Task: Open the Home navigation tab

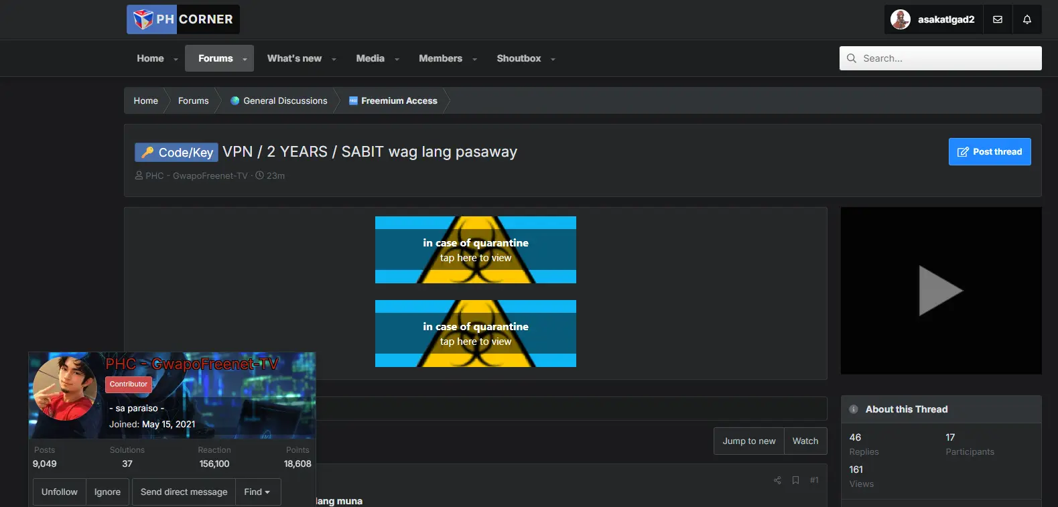Action: coord(150,58)
